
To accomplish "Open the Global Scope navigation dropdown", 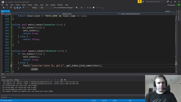I will click(x=90, y=14).
